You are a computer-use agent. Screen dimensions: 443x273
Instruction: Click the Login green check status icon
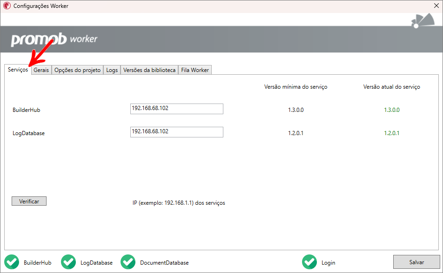point(309,262)
